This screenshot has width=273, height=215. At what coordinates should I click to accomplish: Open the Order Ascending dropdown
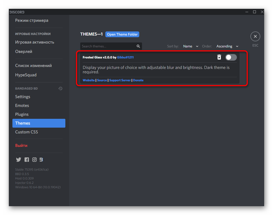(227, 46)
